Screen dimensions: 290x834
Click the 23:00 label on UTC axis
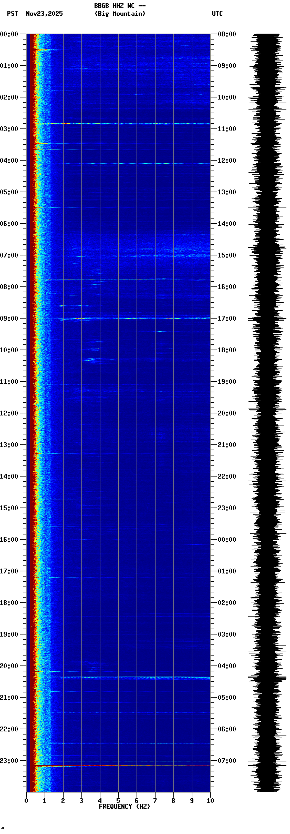tap(227, 508)
